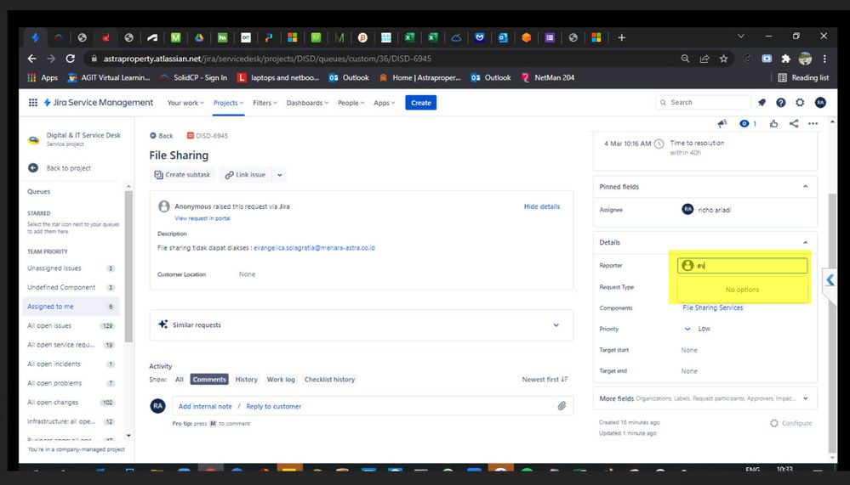
Task: Click the evangelica email address link
Action: tap(315, 248)
